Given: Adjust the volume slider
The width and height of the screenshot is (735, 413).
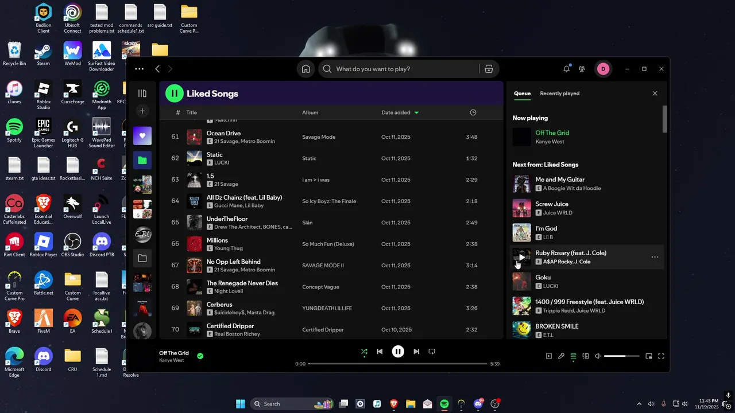Looking at the screenshot, I should [621, 356].
